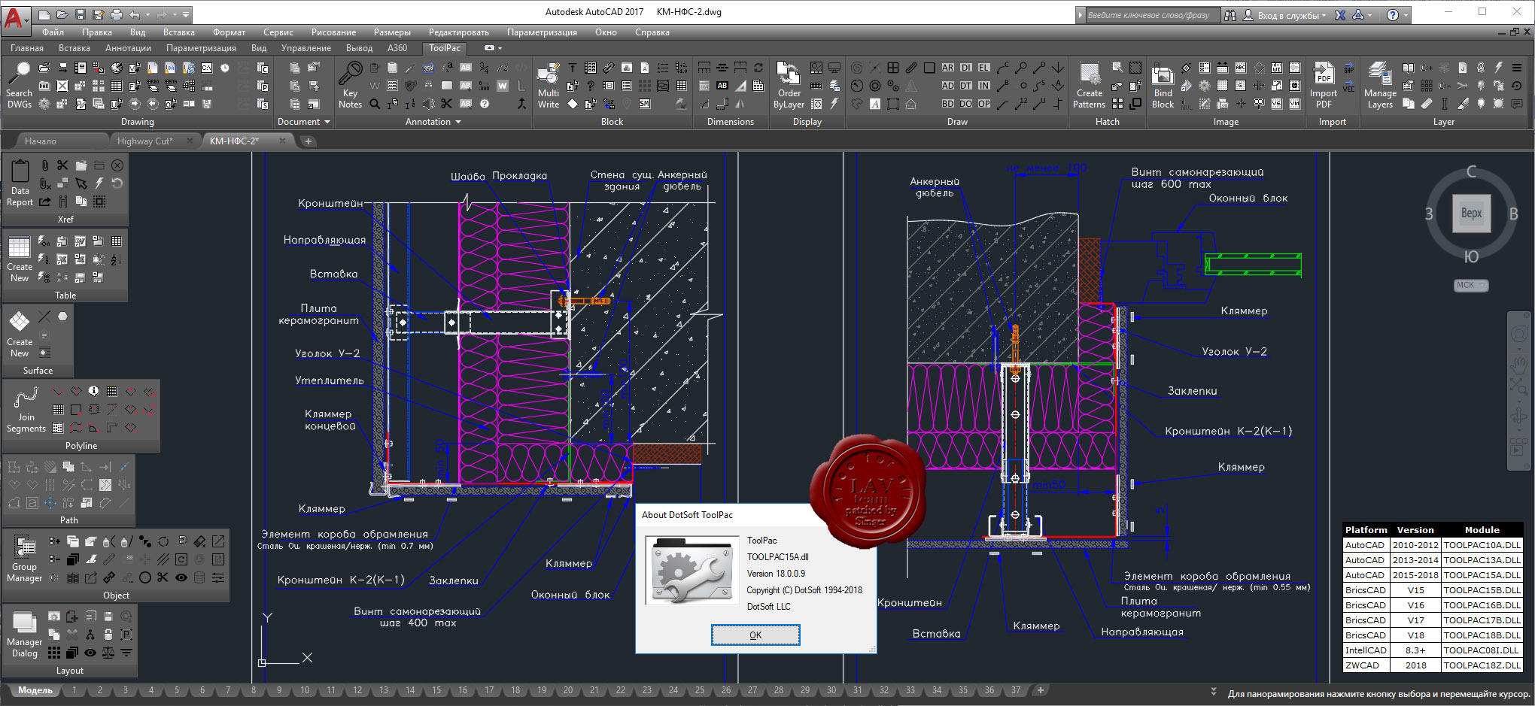Click the C:\ path icon in Drawing panel
Screen dimensions: 1535x706
207,68
